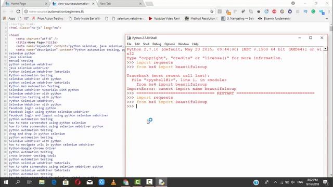This screenshot has height=187, width=333.
Task: Click the ImportError message line
Action: (182, 89)
